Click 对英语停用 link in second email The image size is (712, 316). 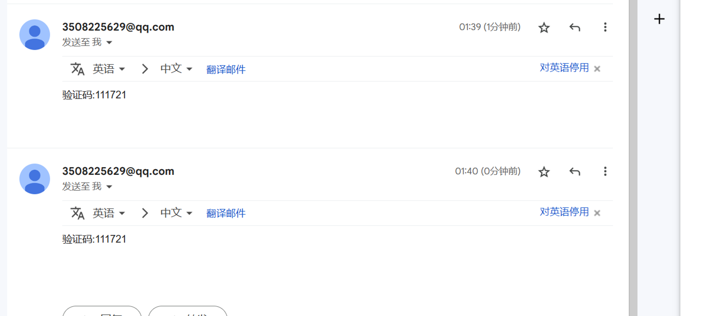[564, 212]
